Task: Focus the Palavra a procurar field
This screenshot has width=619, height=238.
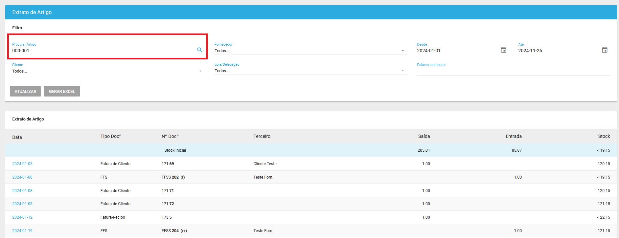Action: click(x=514, y=71)
